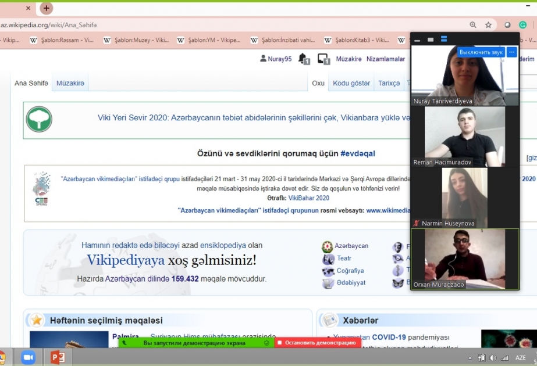
Task: Click the star icon beside Həftənin seçilmiş məqaləsi
Action: click(x=37, y=321)
